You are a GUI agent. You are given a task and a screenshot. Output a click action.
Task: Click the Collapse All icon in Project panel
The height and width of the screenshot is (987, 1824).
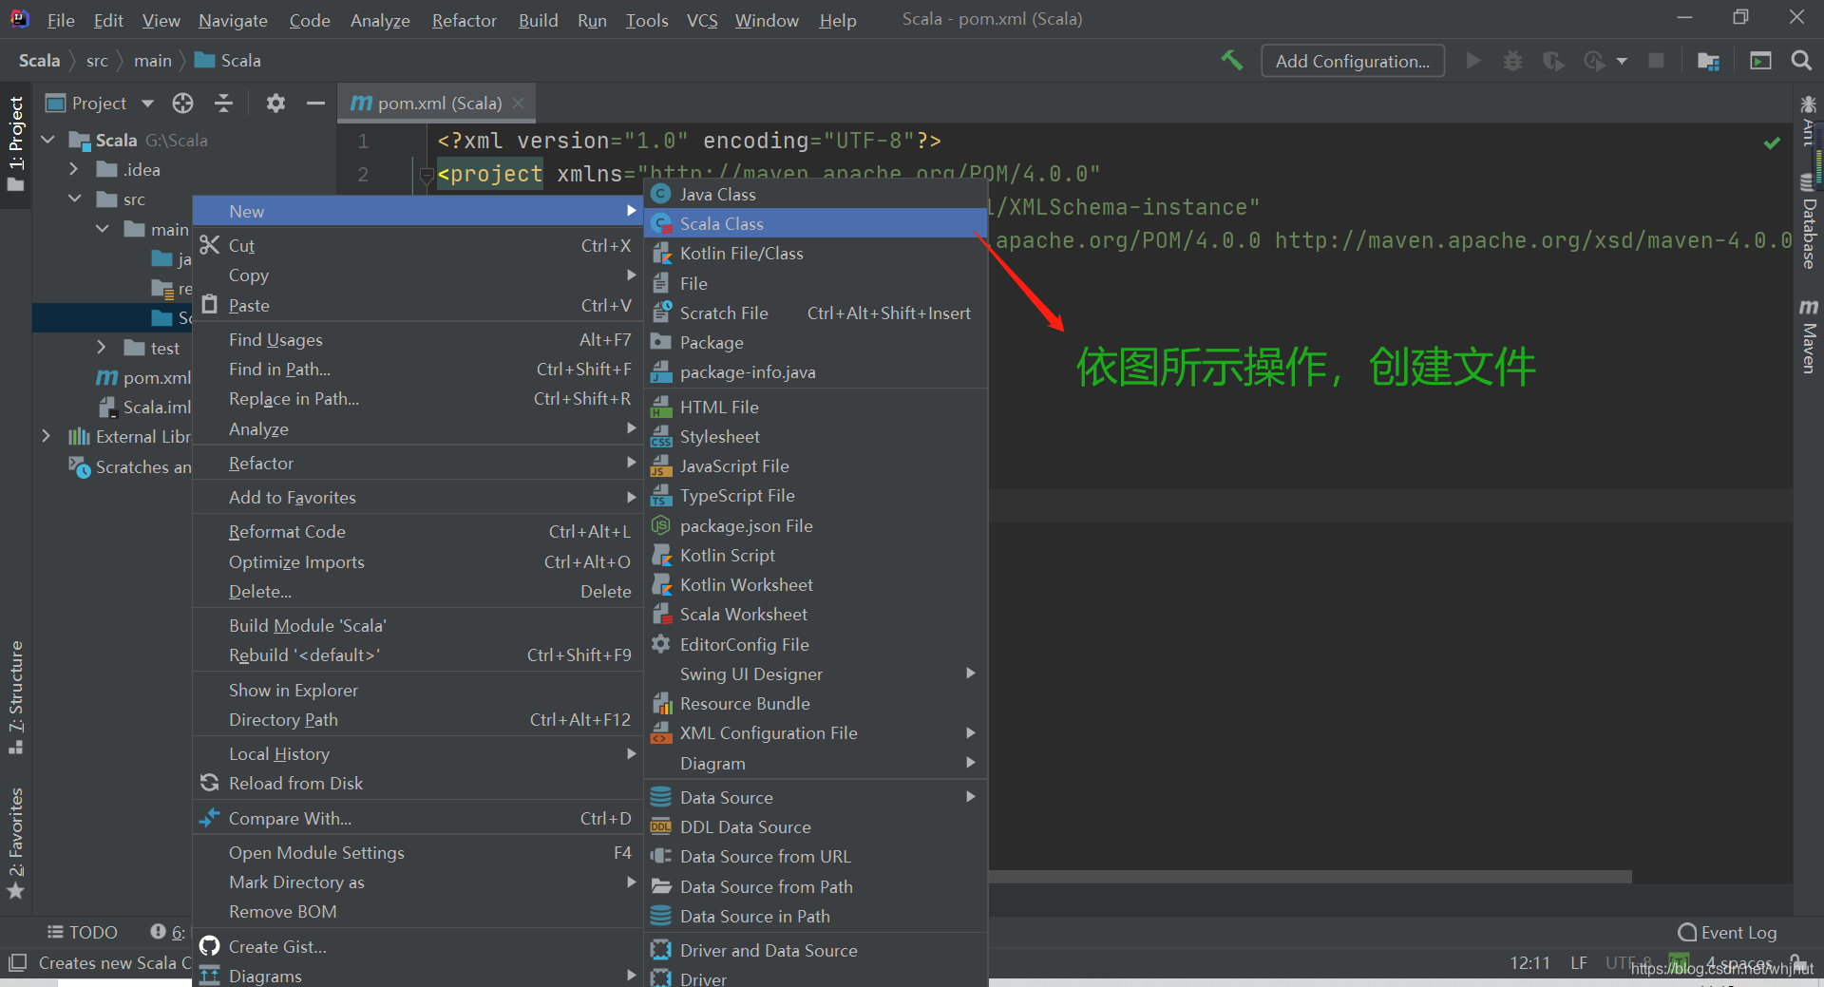(x=223, y=103)
